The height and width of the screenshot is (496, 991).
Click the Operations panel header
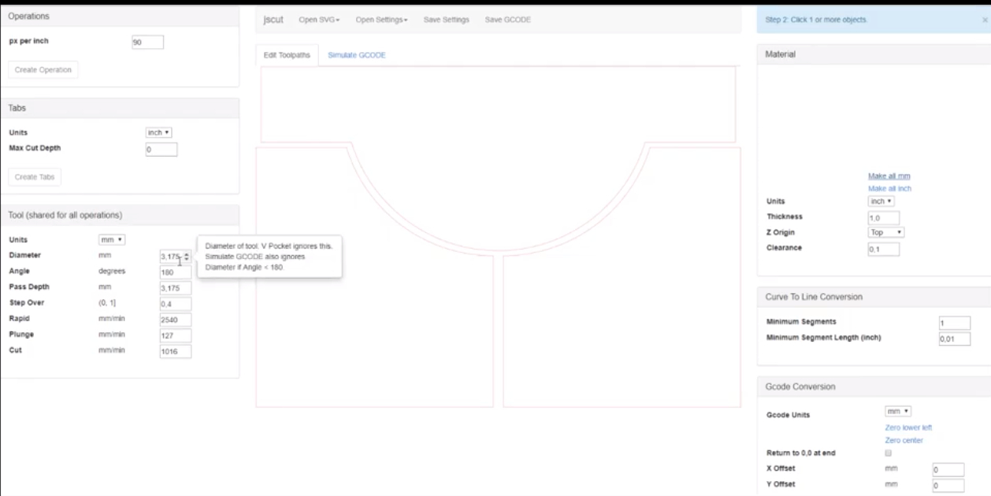pyautogui.click(x=119, y=17)
